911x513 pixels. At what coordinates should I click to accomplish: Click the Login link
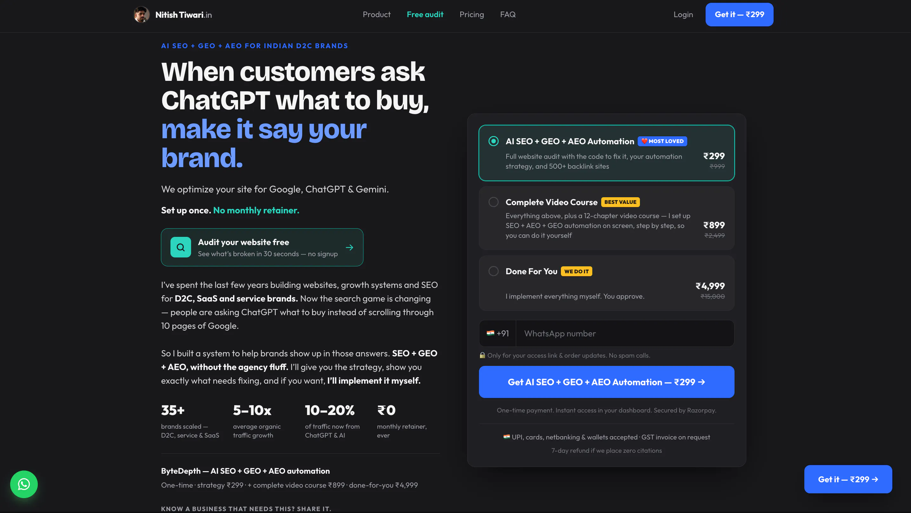pos(683,15)
